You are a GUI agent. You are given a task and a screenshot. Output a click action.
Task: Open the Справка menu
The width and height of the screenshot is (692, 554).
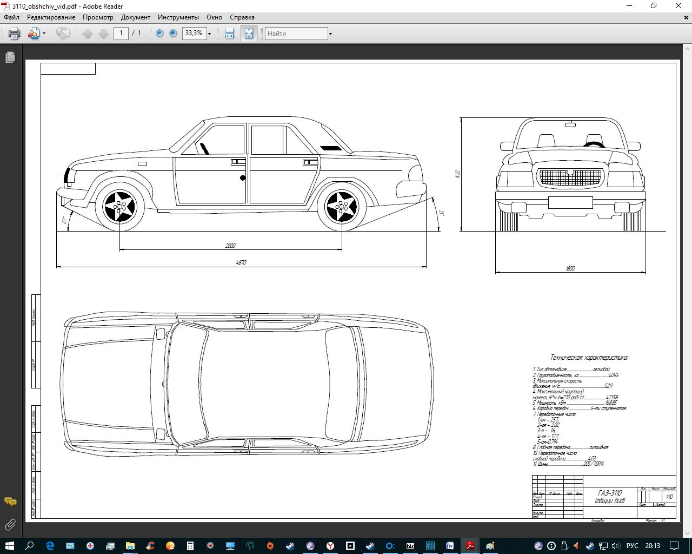[242, 17]
